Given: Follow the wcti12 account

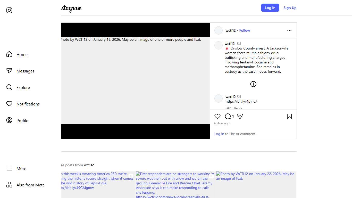Looking at the screenshot, I should click(244, 30).
